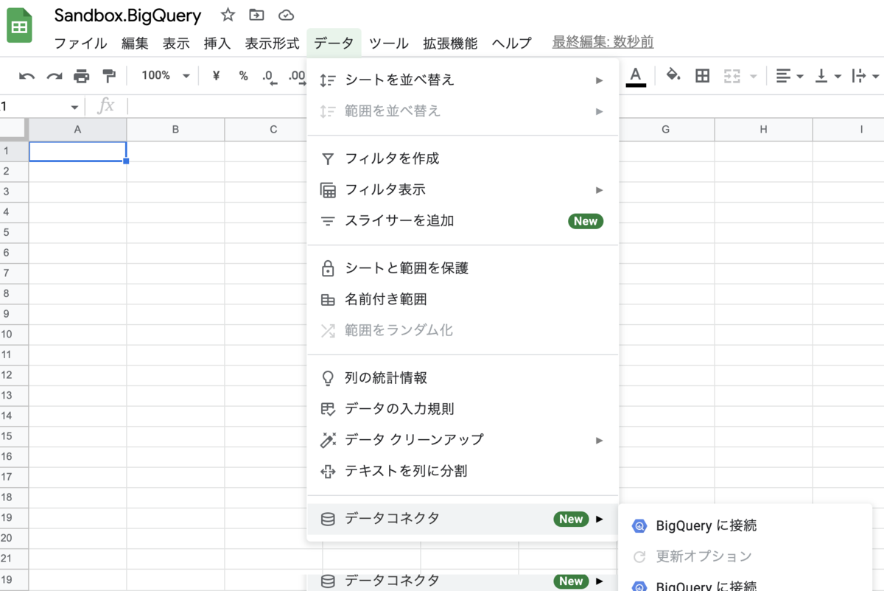Screen dimensions: 884x591
Task: Open the ヘルプ menu
Action: (511, 43)
